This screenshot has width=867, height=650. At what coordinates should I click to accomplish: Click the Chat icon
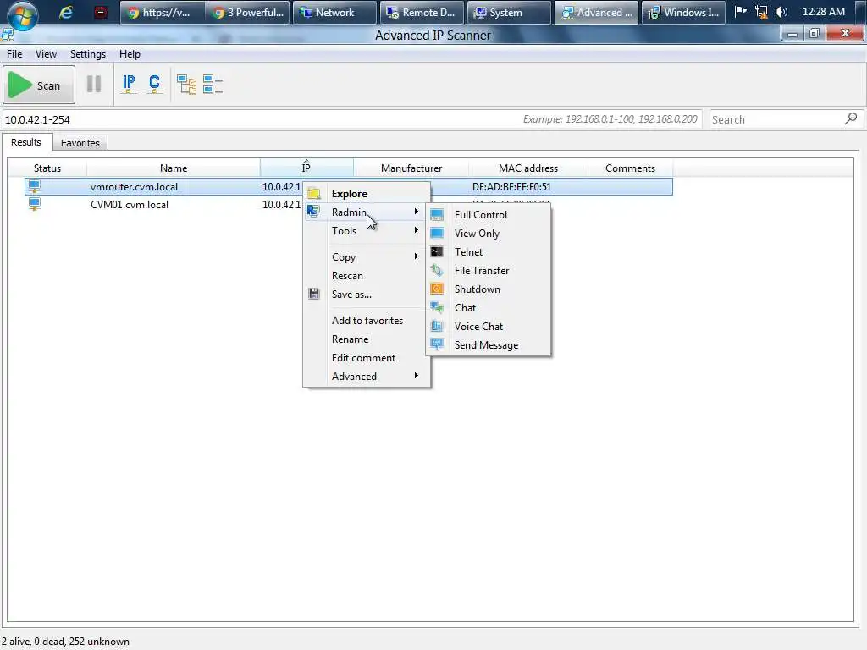pyautogui.click(x=437, y=307)
